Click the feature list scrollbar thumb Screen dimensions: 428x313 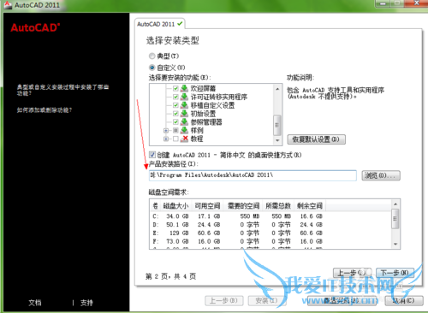pos(277,125)
